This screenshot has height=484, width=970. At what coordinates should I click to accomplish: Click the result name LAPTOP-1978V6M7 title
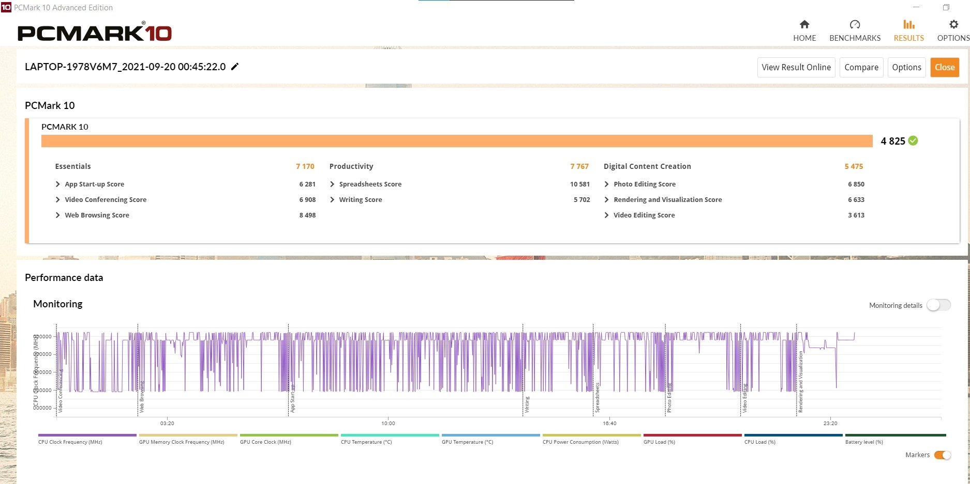click(x=125, y=67)
